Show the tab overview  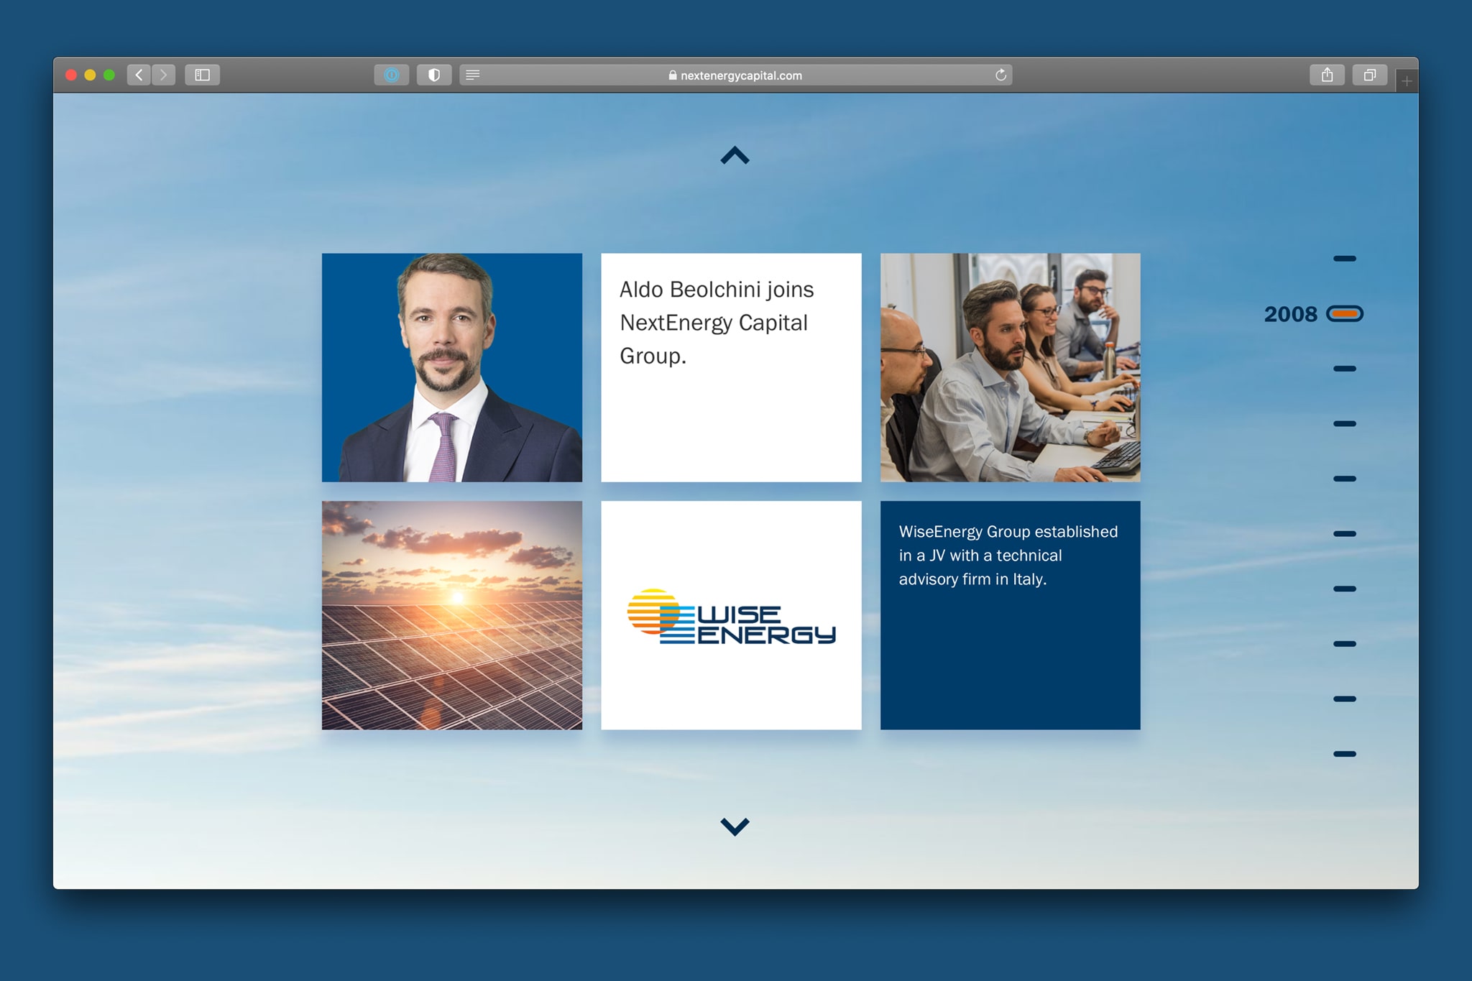point(1370,75)
